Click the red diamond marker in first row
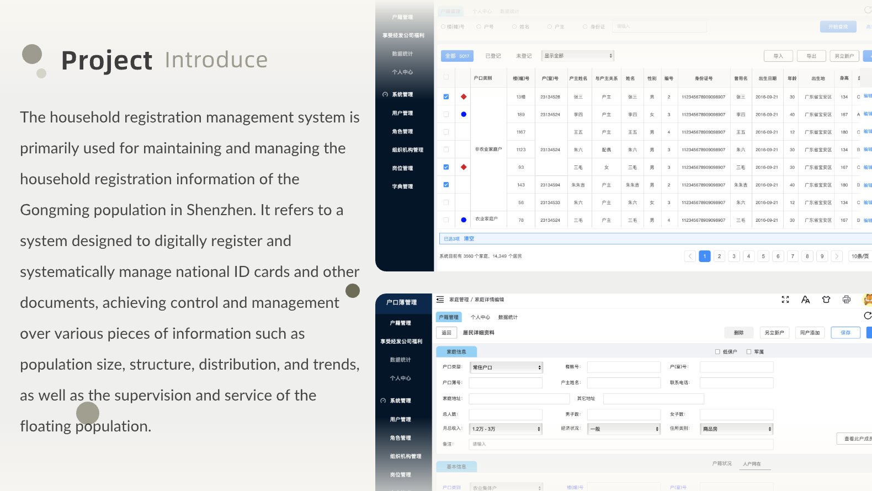 point(464,97)
